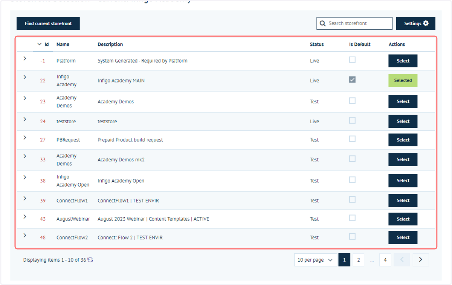Expand the Infigo Academy Open row
452x285 pixels.
tap(24, 177)
